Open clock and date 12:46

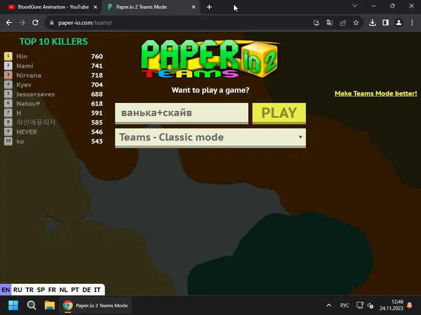(x=391, y=305)
